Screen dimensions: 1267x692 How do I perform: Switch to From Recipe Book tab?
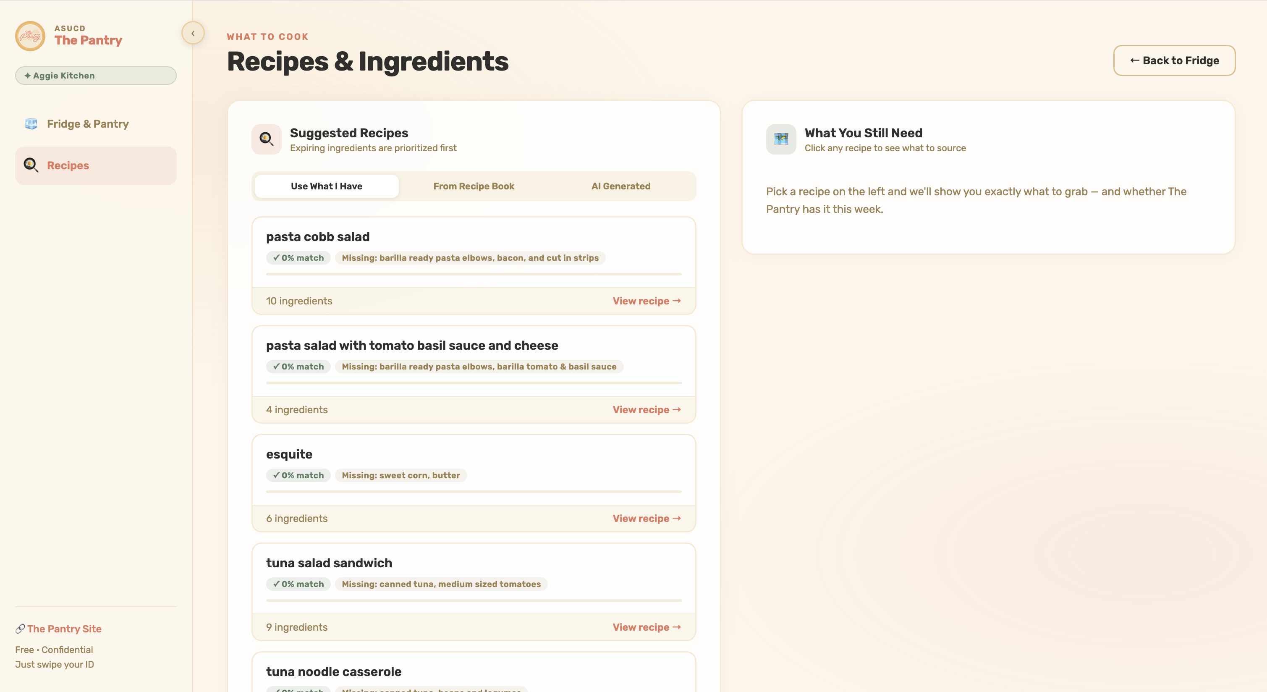point(474,186)
